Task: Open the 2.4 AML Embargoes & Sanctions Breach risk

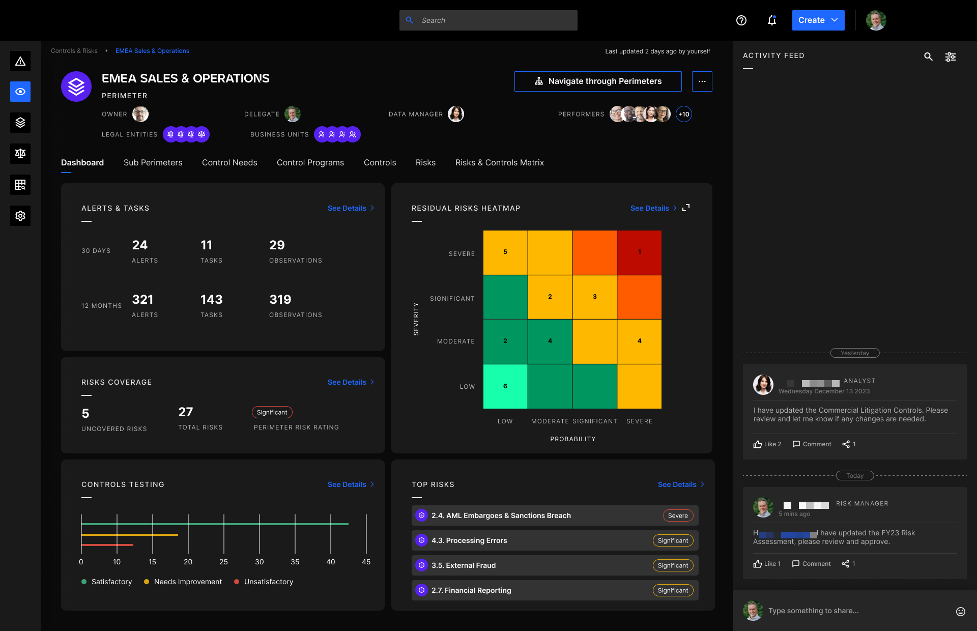Action: click(555, 515)
